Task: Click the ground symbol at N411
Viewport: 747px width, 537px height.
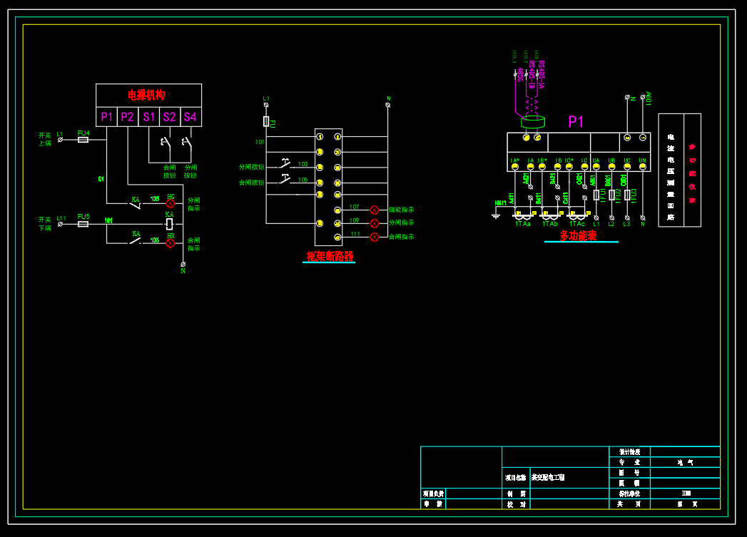Action: click(x=496, y=216)
